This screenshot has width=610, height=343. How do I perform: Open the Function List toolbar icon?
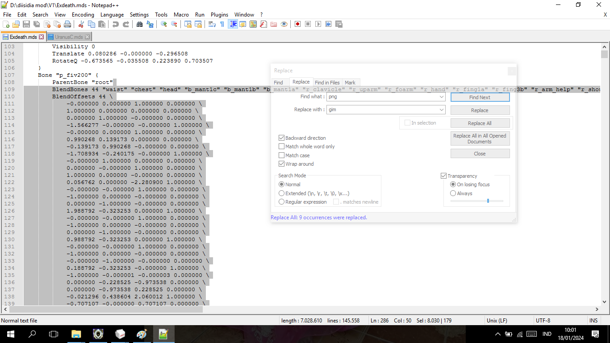[263, 24]
